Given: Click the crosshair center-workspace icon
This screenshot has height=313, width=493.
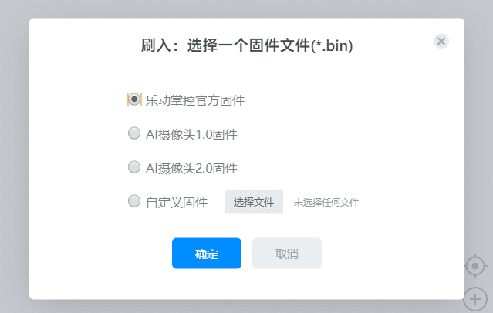Looking at the screenshot, I should coord(475,267).
